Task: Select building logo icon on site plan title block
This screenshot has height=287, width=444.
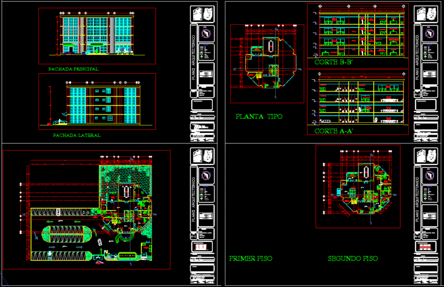Action: pos(202,156)
